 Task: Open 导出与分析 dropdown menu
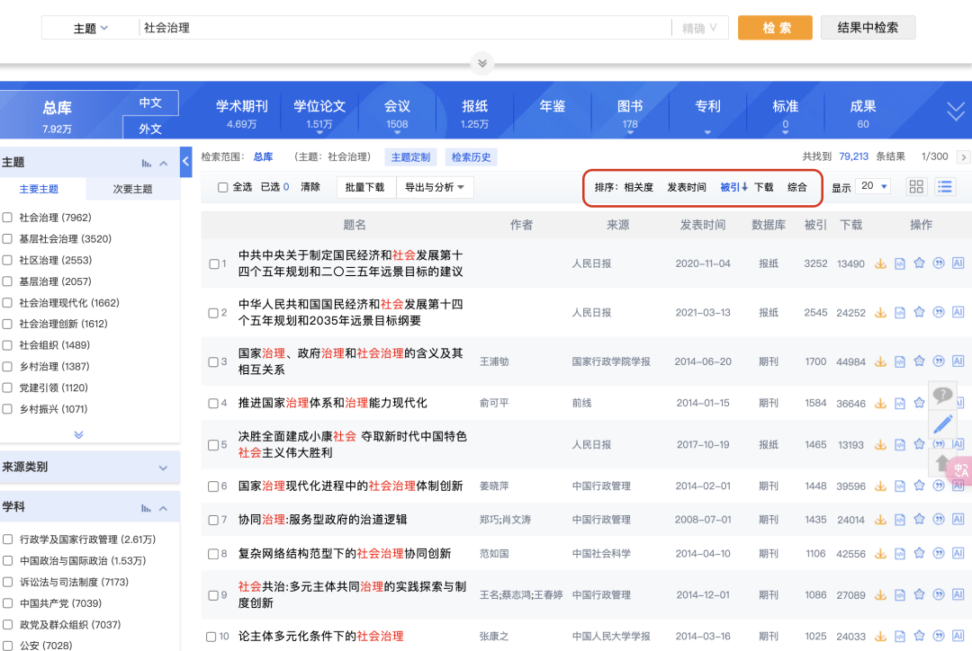click(x=435, y=187)
